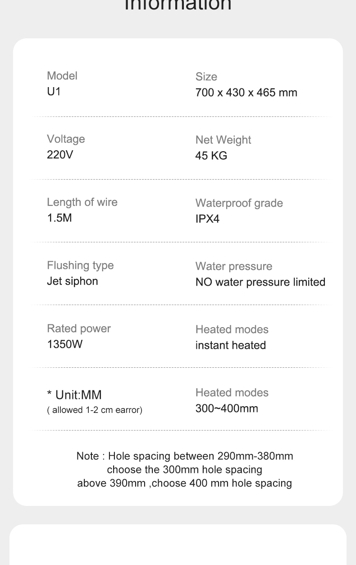The width and height of the screenshot is (356, 565).
Task: Select the 300~400mm value
Action: (227, 408)
